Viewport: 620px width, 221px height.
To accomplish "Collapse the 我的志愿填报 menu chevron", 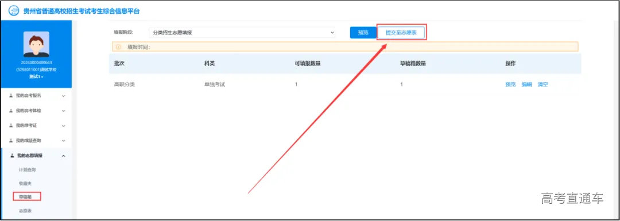I will (x=64, y=156).
